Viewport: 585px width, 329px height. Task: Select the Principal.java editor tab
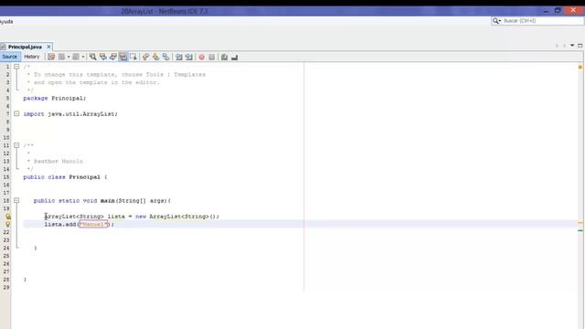click(x=25, y=47)
